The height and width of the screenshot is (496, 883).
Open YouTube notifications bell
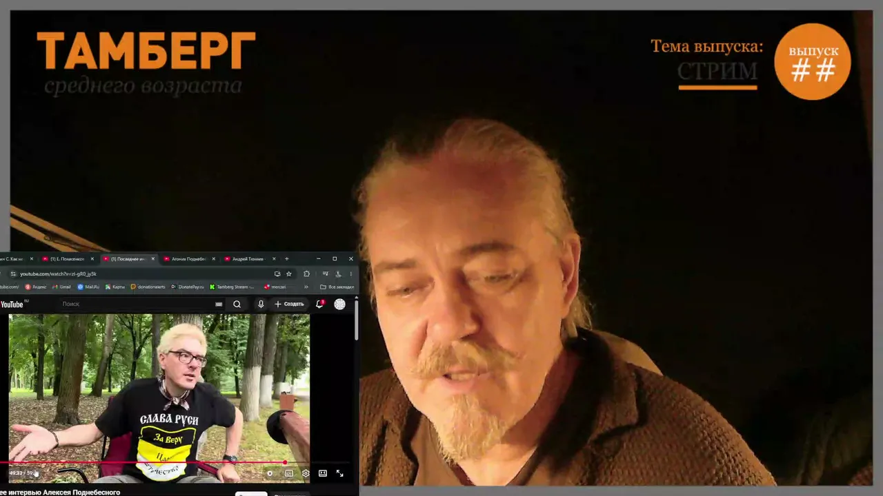pyautogui.click(x=319, y=304)
